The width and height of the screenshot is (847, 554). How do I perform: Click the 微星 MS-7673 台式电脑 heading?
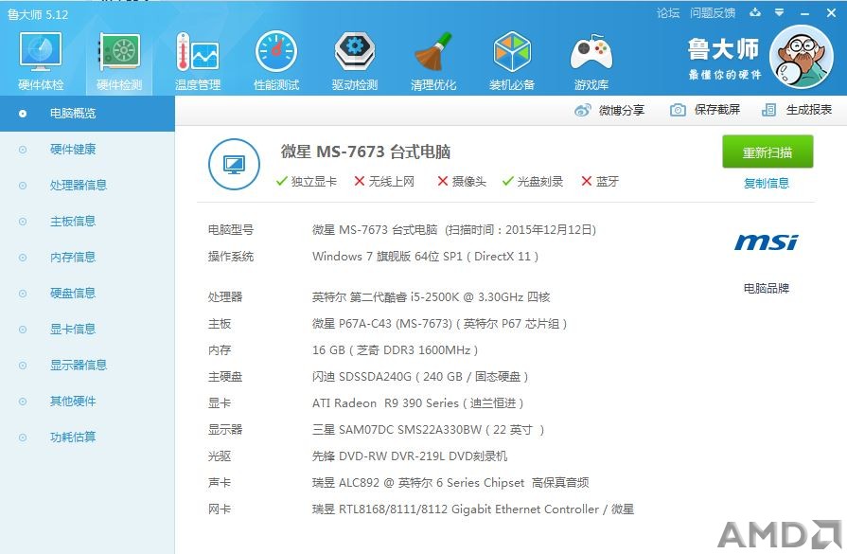(365, 152)
